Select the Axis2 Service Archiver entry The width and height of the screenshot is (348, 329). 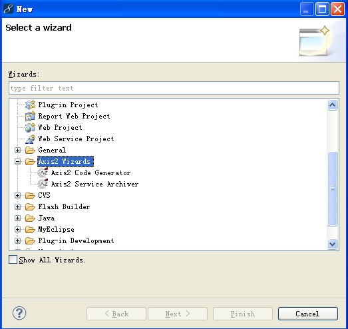(x=94, y=184)
